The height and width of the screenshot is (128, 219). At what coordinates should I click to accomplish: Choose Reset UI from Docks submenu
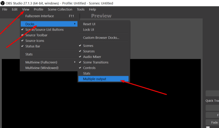90,24
